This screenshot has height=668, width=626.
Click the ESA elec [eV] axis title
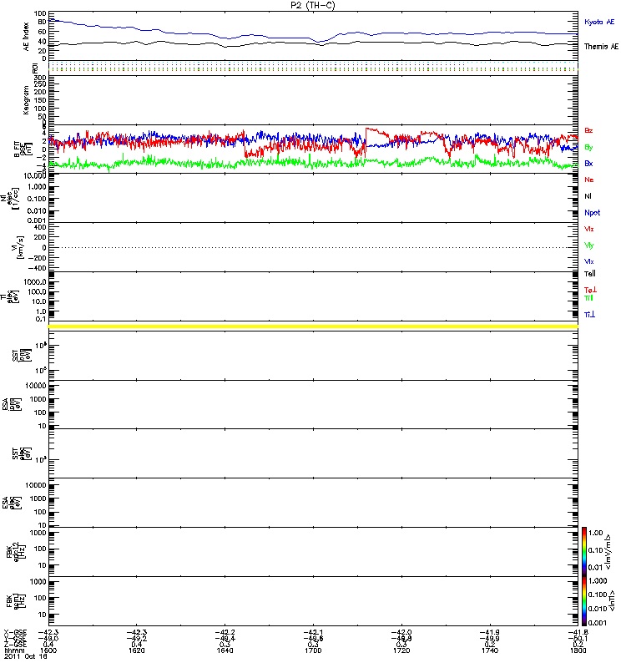point(11,503)
